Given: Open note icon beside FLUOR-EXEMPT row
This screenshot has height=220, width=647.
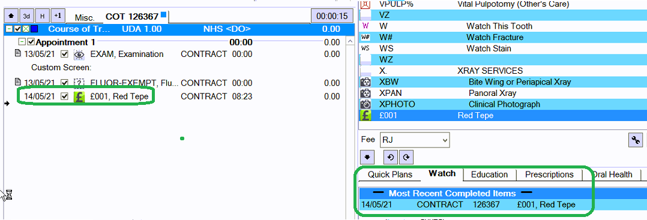Looking at the screenshot, I should tap(17, 82).
